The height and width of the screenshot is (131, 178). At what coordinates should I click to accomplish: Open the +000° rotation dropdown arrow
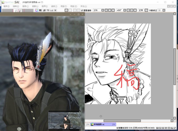pos(125,10)
